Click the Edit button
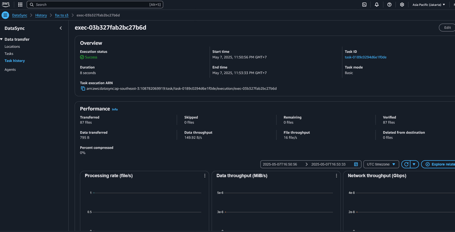The image size is (455, 232). click(x=447, y=28)
